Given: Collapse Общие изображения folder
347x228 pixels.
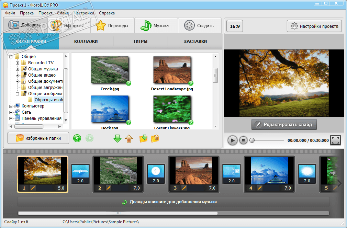Looking at the screenshot, I should pos(17,94).
